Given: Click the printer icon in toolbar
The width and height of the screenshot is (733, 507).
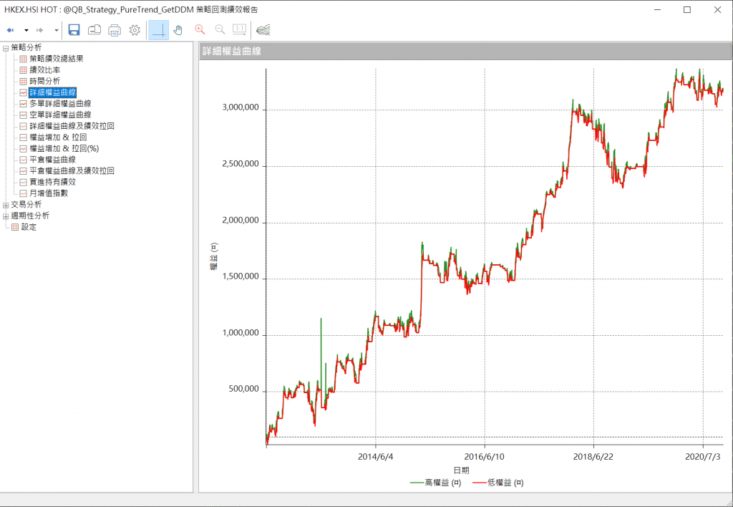Looking at the screenshot, I should 115,30.
